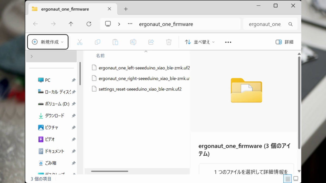Switch to details list view layout

tap(288, 179)
